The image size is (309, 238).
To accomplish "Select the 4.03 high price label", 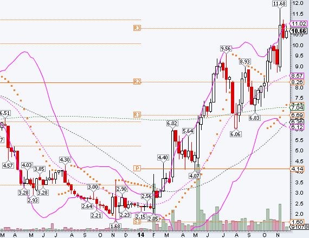I will click(x=27, y=165).
